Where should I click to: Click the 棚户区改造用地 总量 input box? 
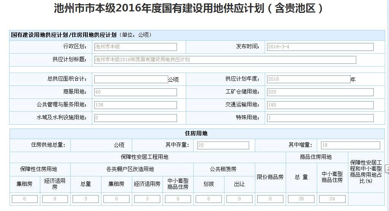tap(85, 199)
